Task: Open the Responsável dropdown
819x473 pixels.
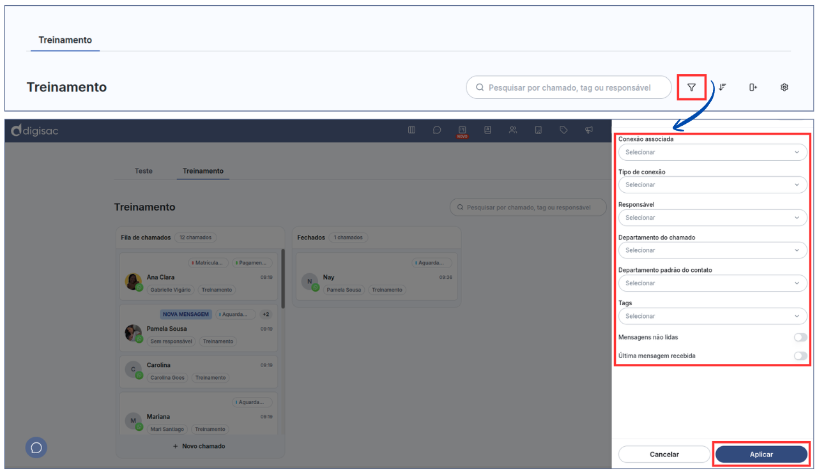Action: coord(712,218)
